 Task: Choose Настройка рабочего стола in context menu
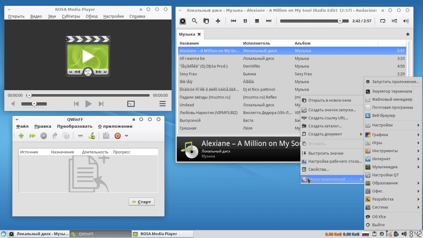[332, 161]
